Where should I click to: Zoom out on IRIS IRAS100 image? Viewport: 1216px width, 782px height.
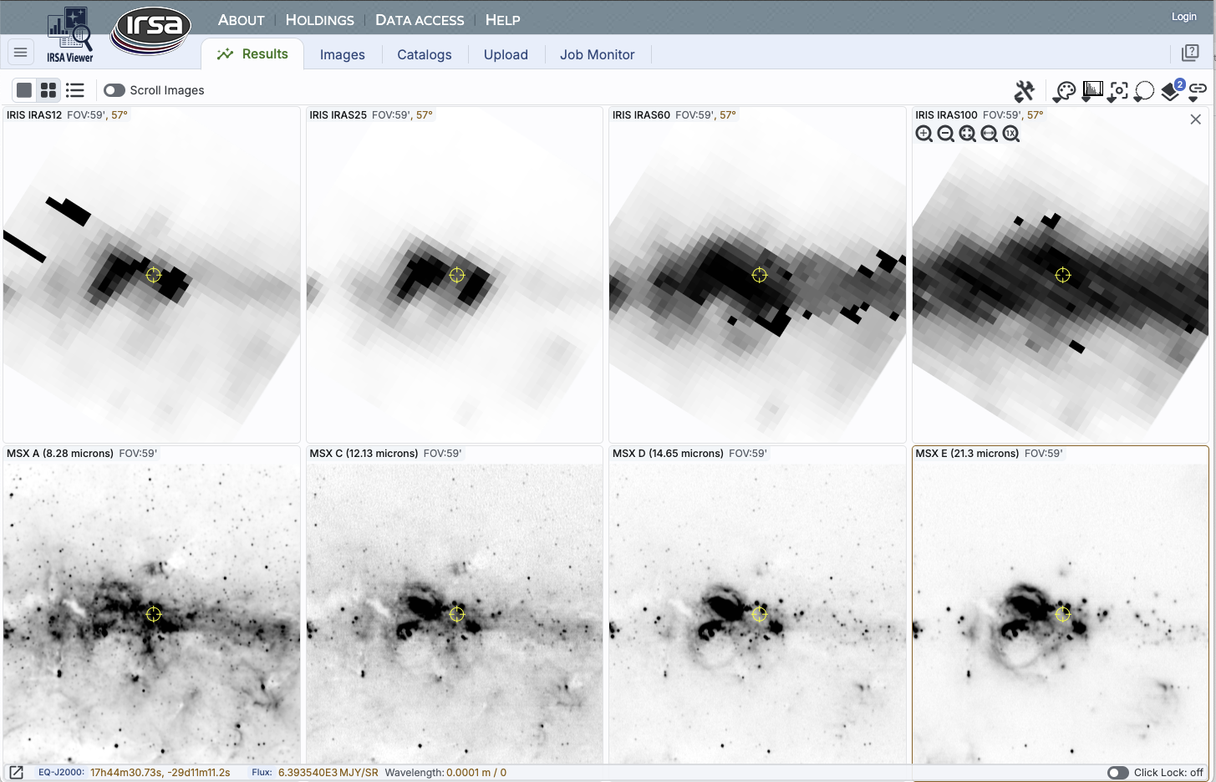click(x=945, y=134)
